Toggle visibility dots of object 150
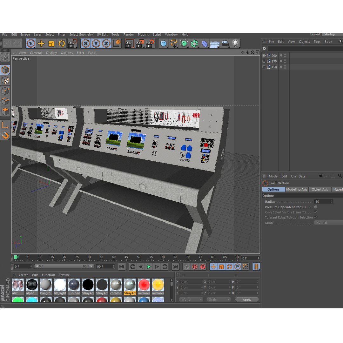Screen dimensions: 343x343 click(x=285, y=67)
